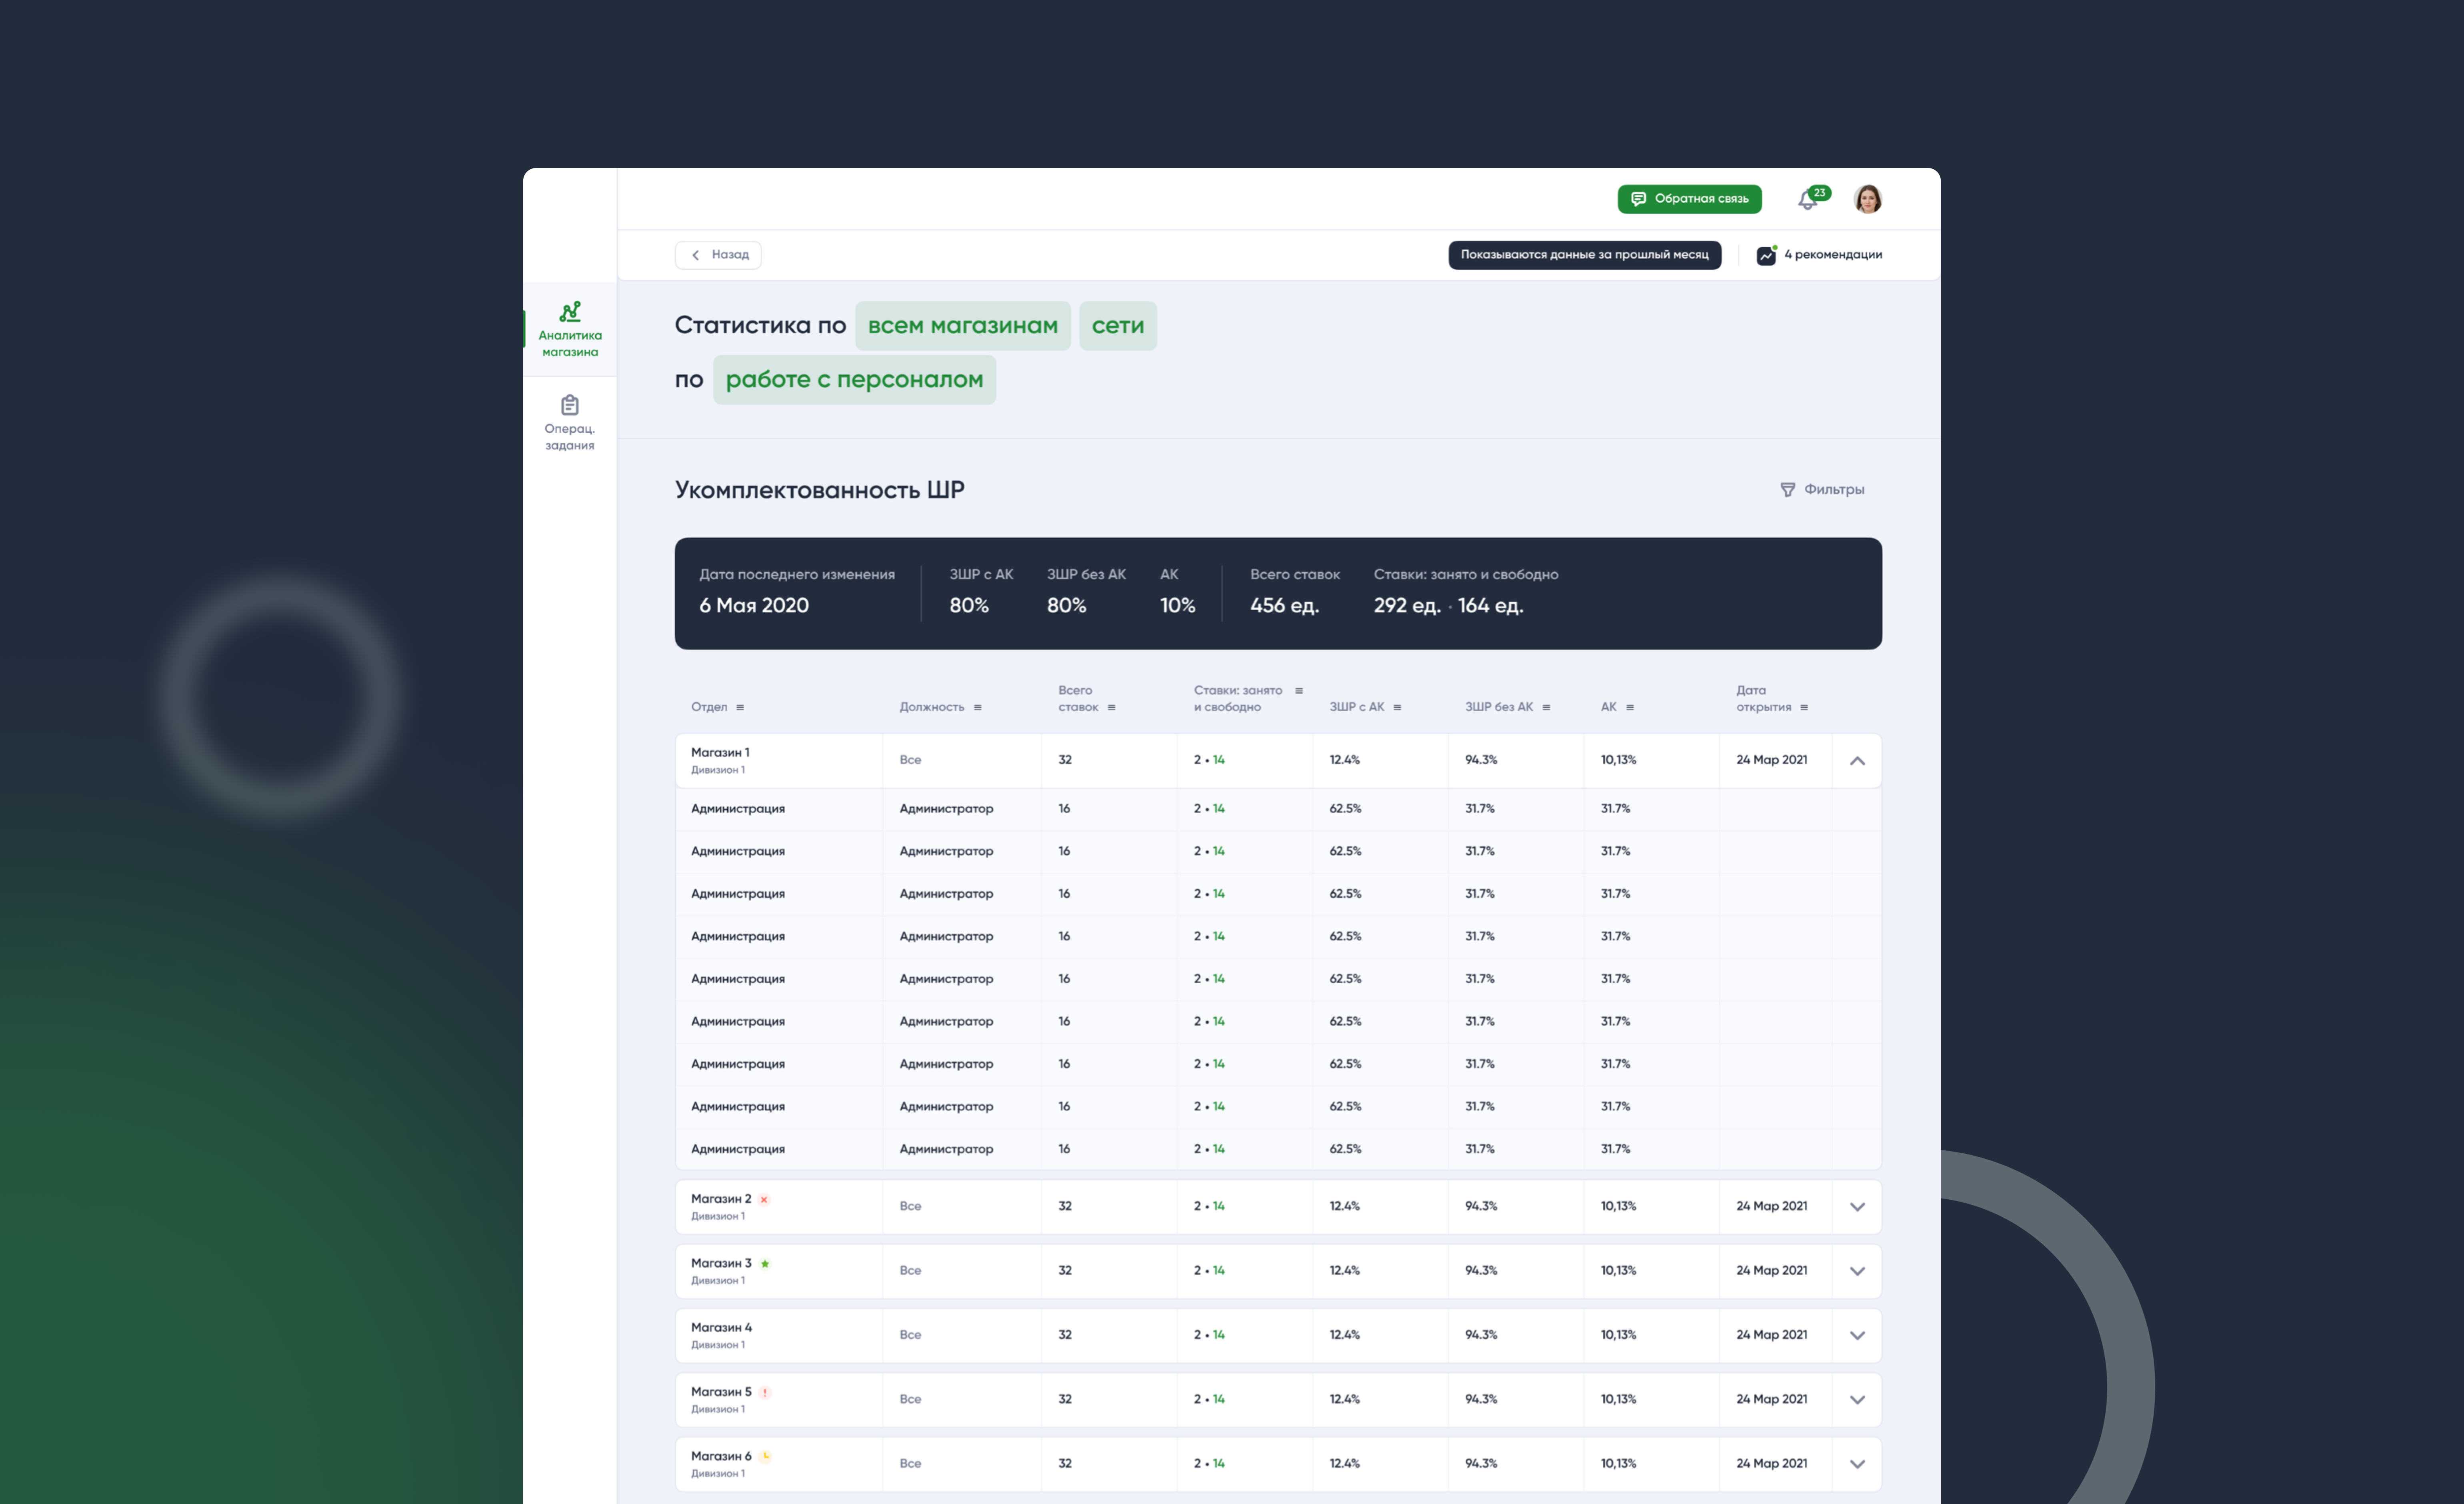Screen dimensions: 2464x1504
Task: Click Укомплектованность ШР heading
Action: [x=819, y=490]
